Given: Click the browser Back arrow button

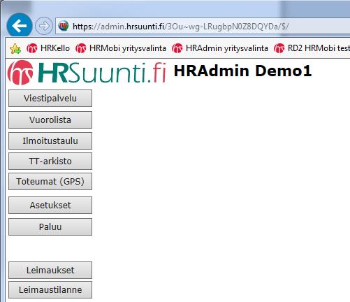Looking at the screenshot, I should pyautogui.click(x=20, y=25).
